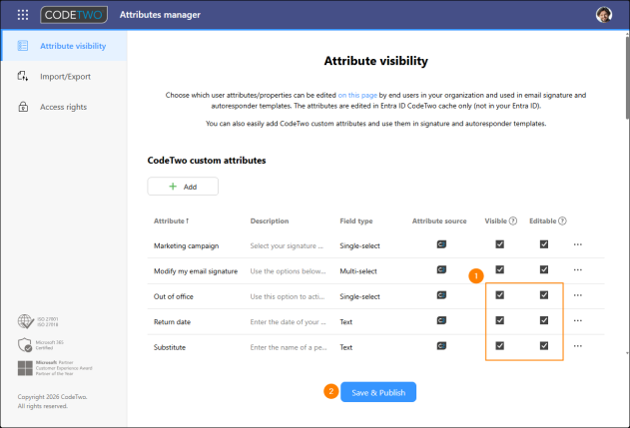The height and width of the screenshot is (428, 630).
Task: Toggle Editable checkbox for Return date
Action: click(544, 320)
